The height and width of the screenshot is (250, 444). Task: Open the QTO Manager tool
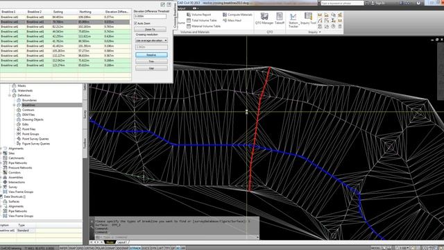click(x=264, y=19)
